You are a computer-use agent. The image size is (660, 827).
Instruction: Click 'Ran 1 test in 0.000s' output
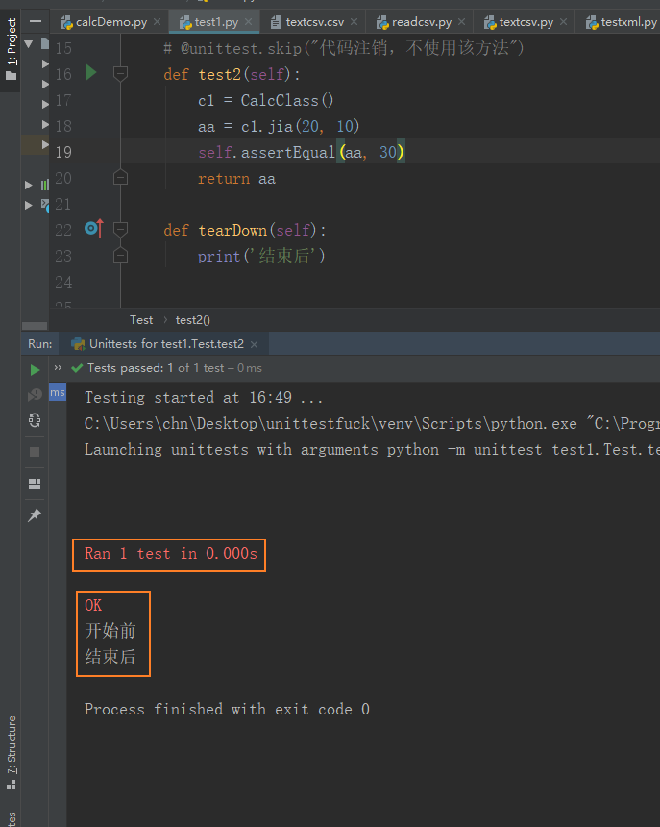point(171,554)
